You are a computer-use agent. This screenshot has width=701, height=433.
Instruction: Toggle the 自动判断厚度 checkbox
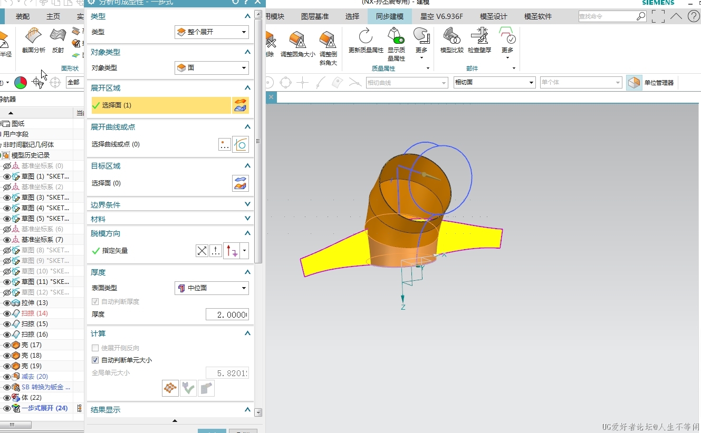(95, 302)
